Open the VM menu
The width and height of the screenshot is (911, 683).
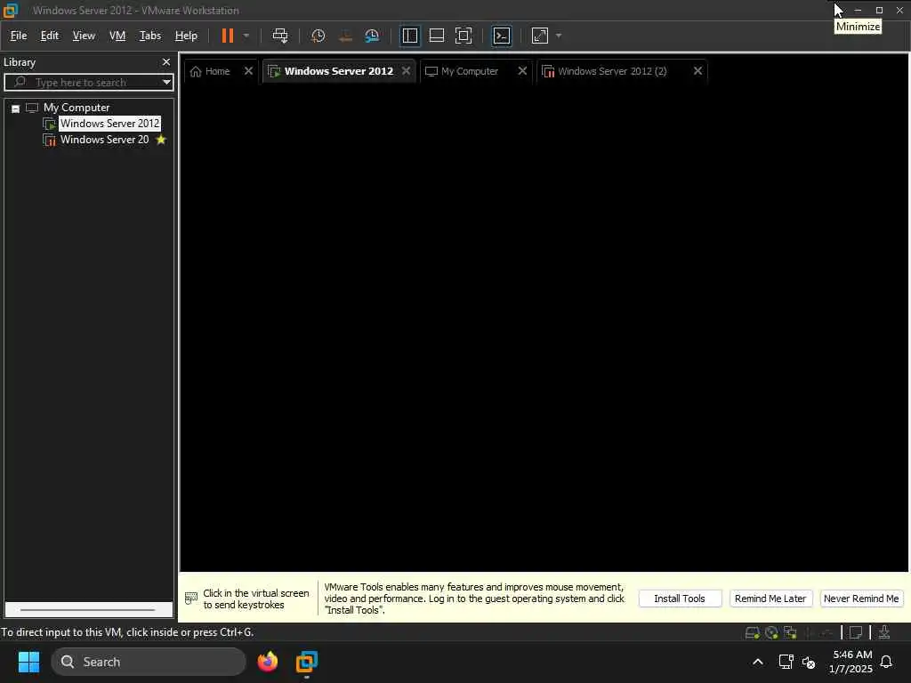[117, 36]
